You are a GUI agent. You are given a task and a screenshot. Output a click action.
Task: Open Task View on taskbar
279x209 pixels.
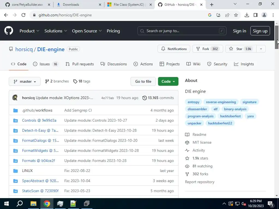87,204
